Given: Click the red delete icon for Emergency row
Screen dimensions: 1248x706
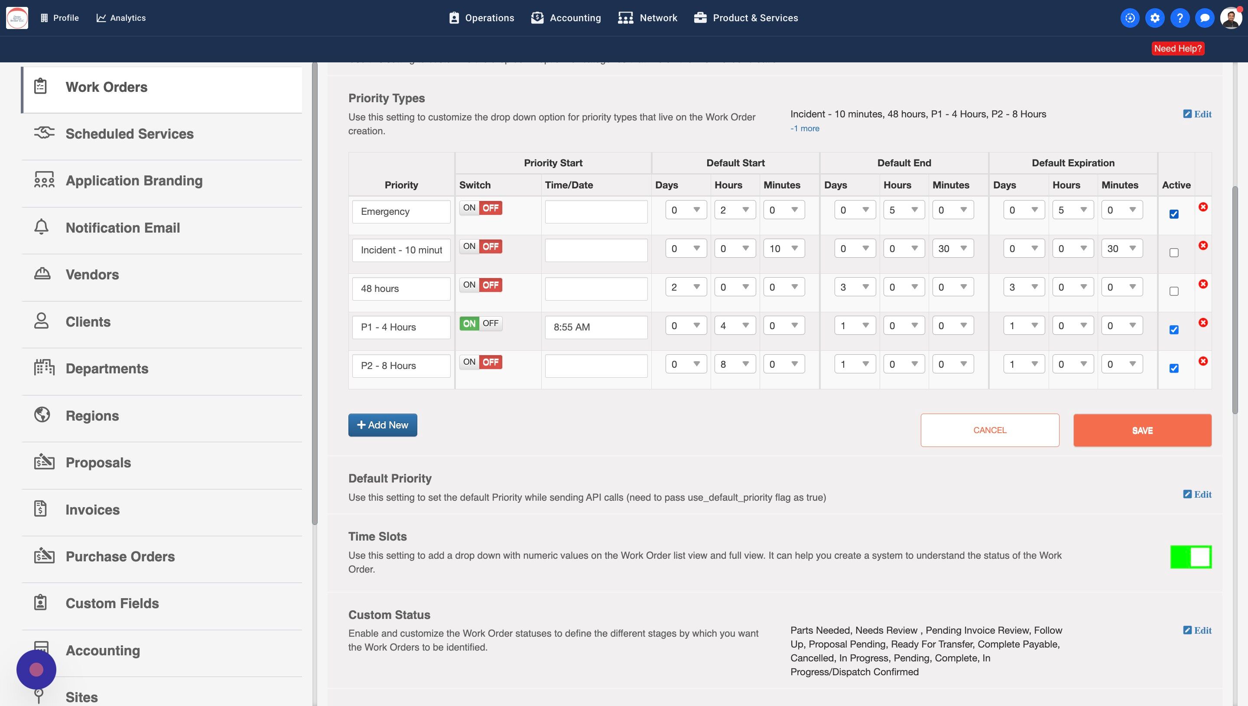Looking at the screenshot, I should click(1203, 207).
